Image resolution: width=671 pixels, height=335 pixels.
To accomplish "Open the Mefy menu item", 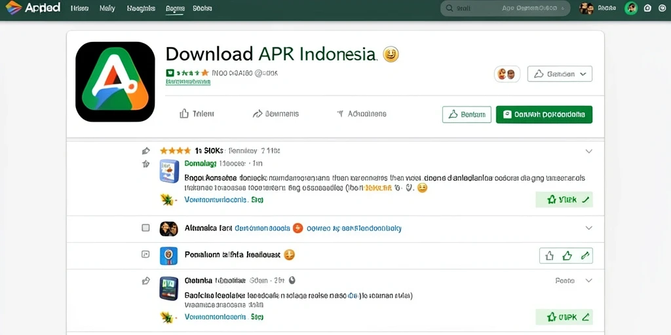I will click(107, 8).
